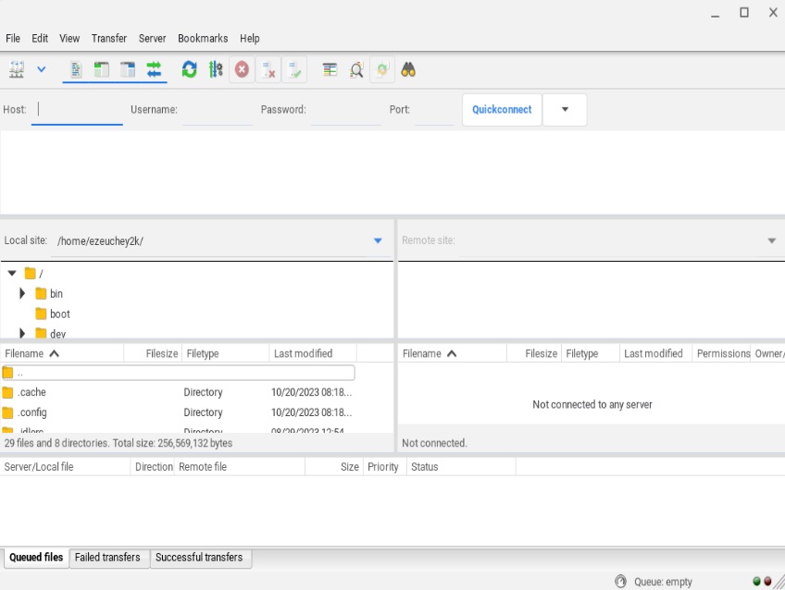Click the Priority queue column header

(x=385, y=466)
